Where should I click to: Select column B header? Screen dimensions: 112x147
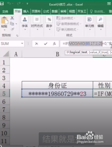pyautogui.click(x=58, y=54)
